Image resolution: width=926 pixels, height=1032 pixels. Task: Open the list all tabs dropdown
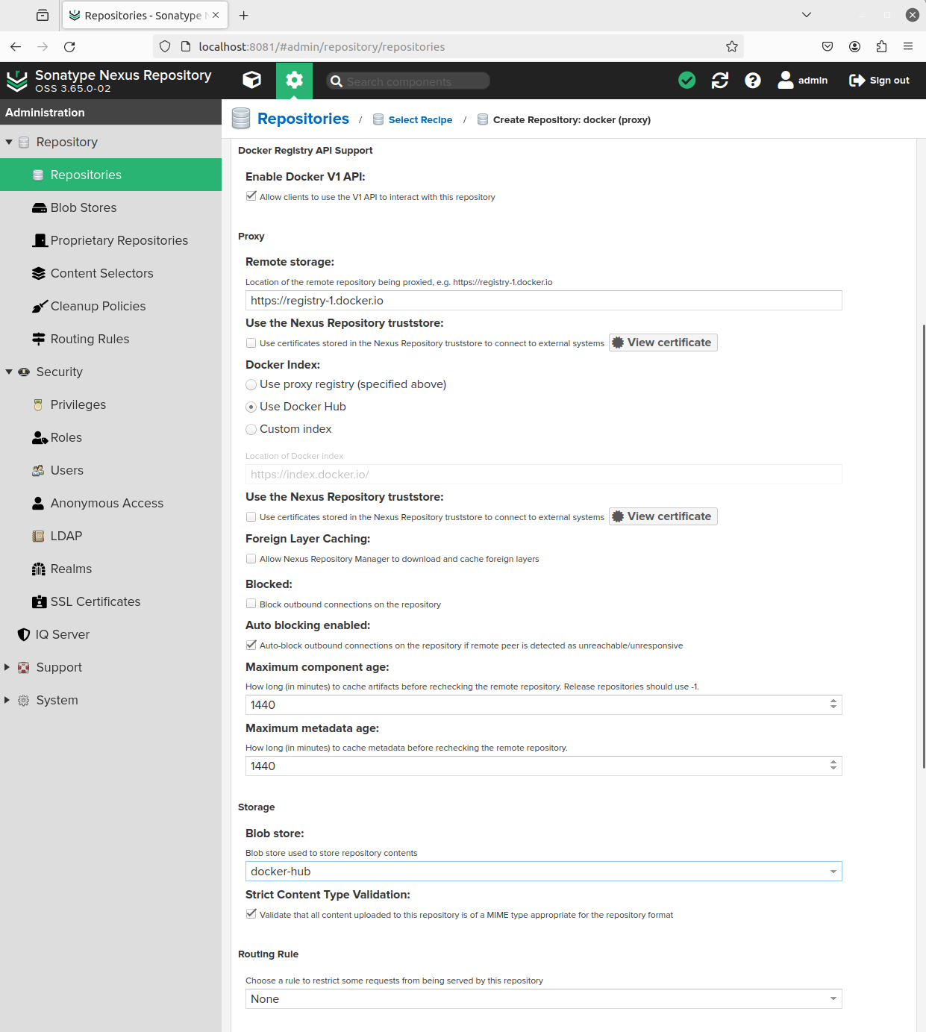pyautogui.click(x=807, y=15)
